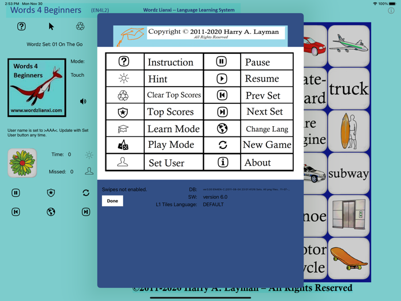Tap the Set User label
The image size is (401, 301).
[x=167, y=163]
